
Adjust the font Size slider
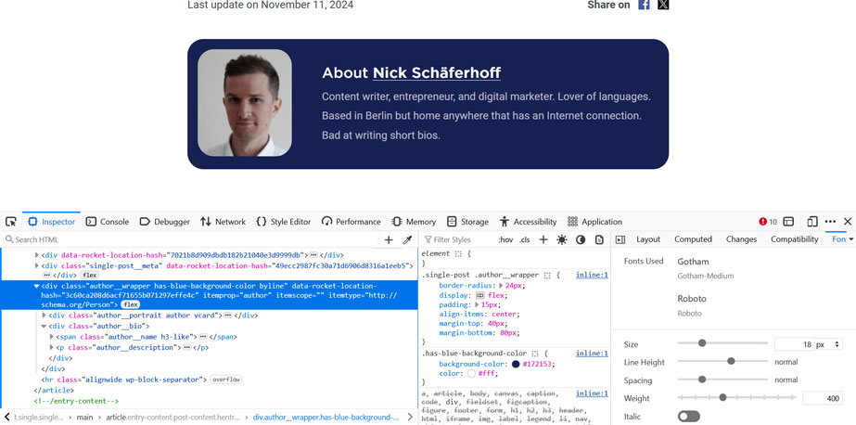pos(722,343)
